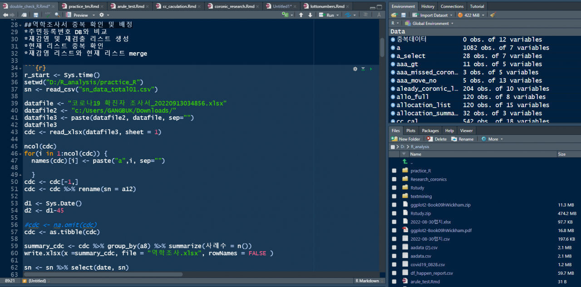Open the Preview options dropdown arrow

93,15
